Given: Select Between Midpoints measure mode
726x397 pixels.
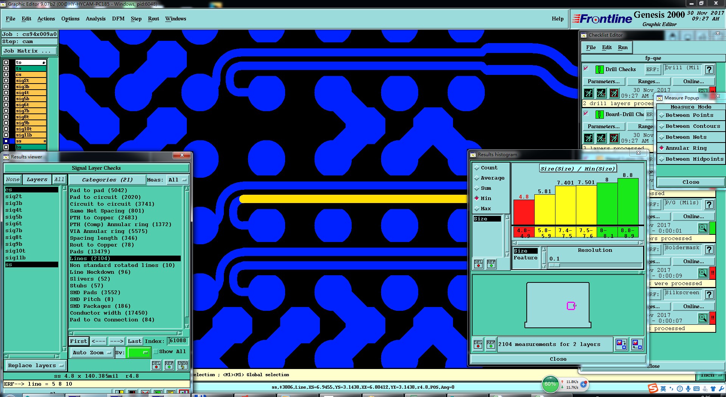Looking at the screenshot, I should [x=691, y=159].
